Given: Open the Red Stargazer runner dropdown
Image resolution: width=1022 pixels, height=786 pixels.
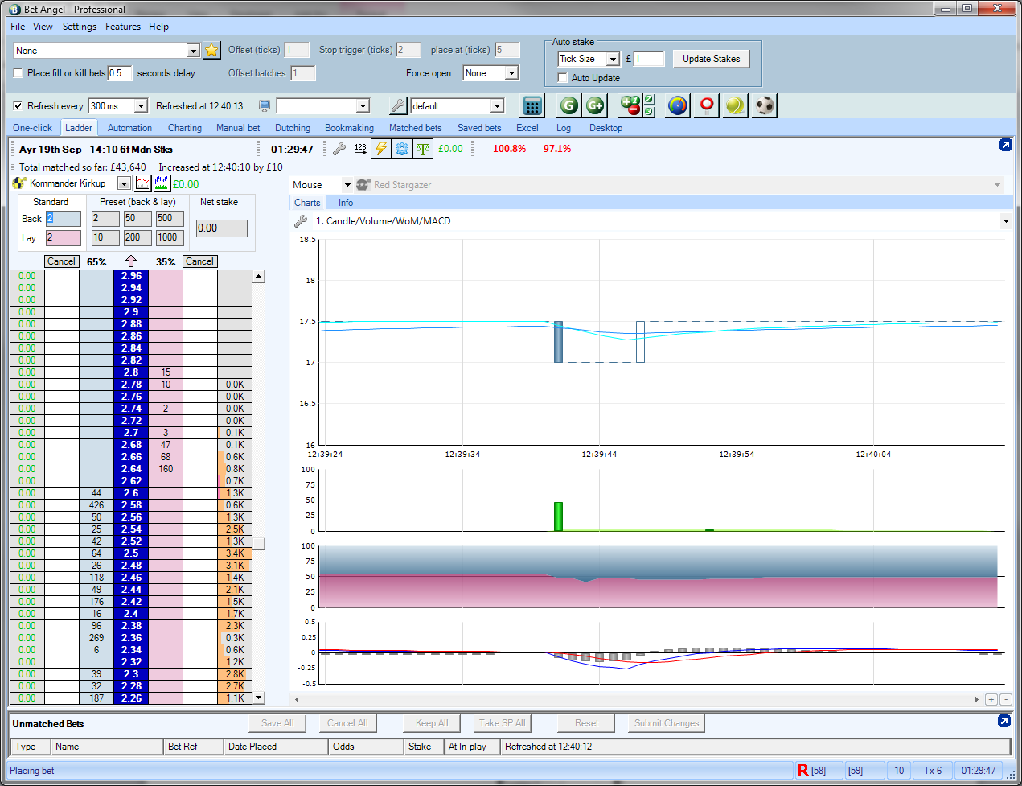Looking at the screenshot, I should pos(997,185).
